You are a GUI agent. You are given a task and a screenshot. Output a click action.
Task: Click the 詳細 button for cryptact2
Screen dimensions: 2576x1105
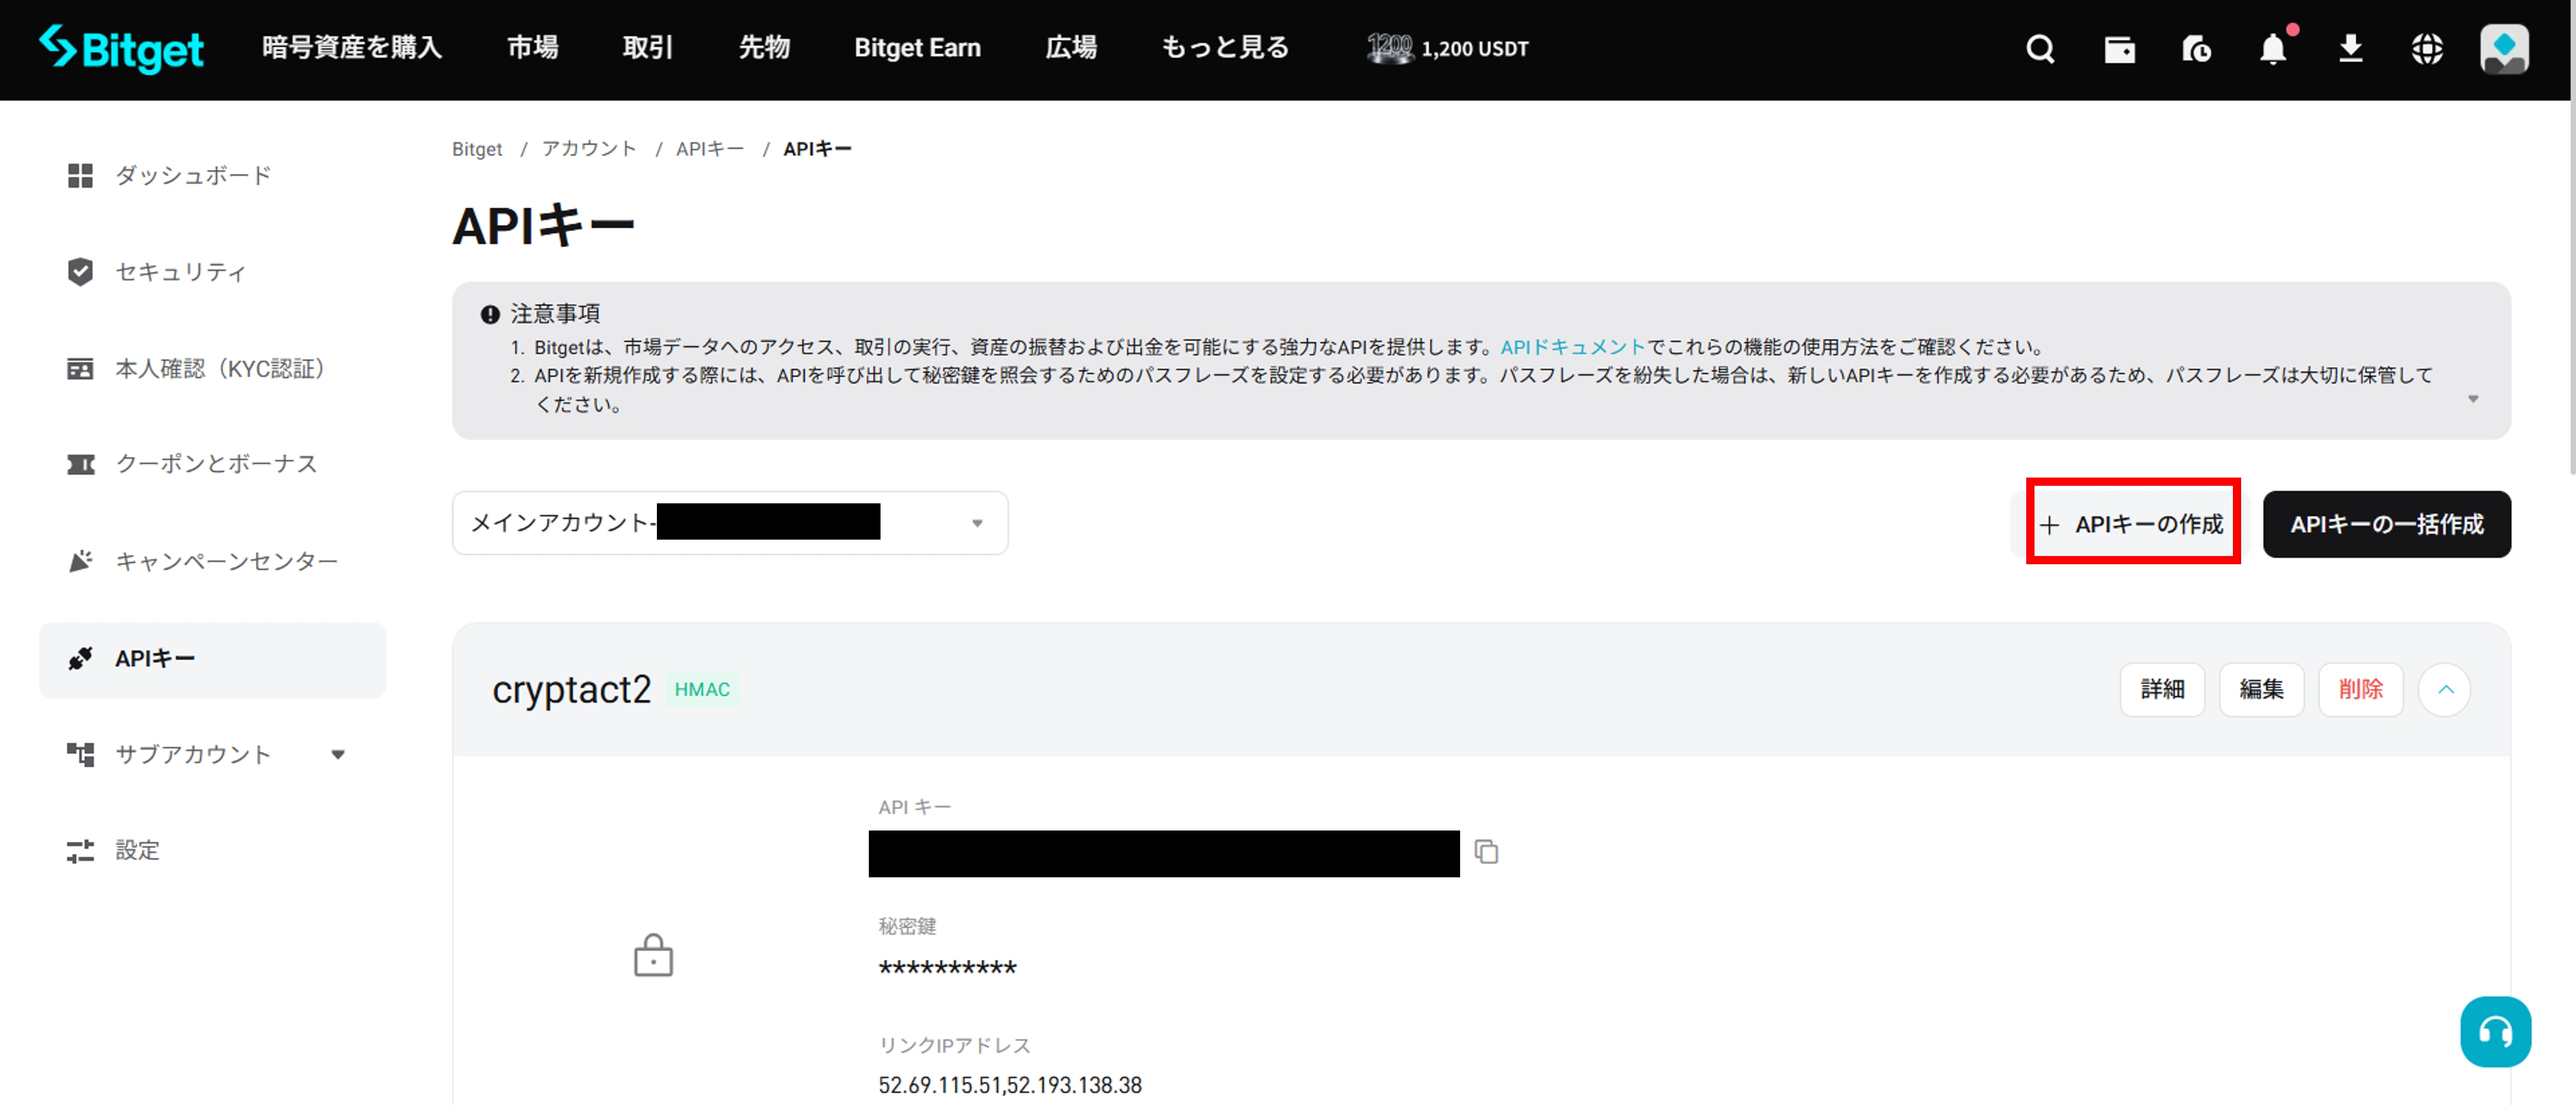coord(2162,690)
